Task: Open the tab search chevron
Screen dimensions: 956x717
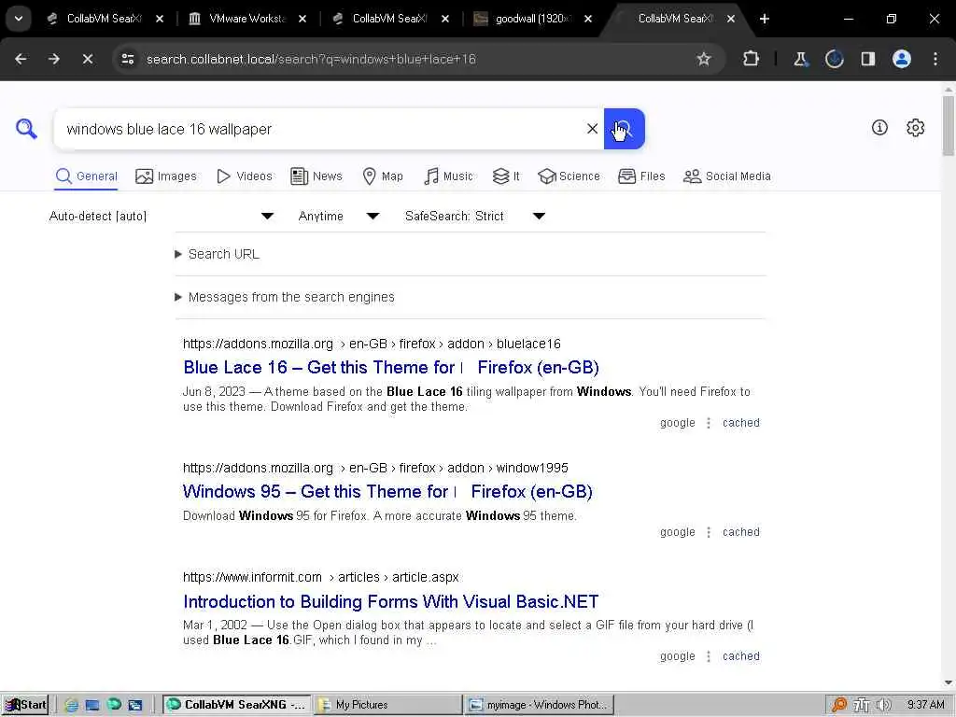Action: click(19, 19)
